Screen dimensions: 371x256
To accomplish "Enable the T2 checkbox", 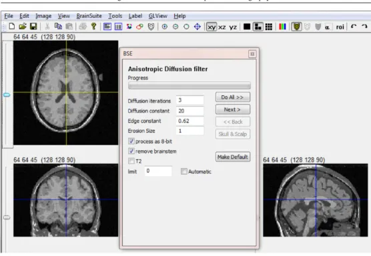I will [x=131, y=161].
